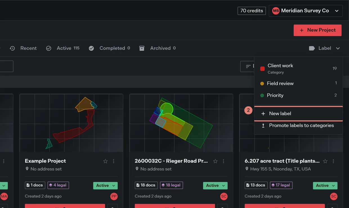Open options menu for 6.207 acre tract

[334, 161]
